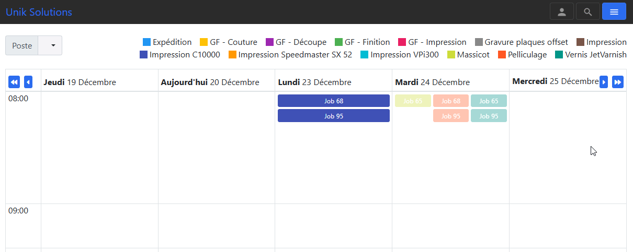Select the teal Job 95 on Tuesday
The image size is (633, 252).
[x=489, y=116]
